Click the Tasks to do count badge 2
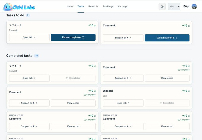 pos(28,15)
